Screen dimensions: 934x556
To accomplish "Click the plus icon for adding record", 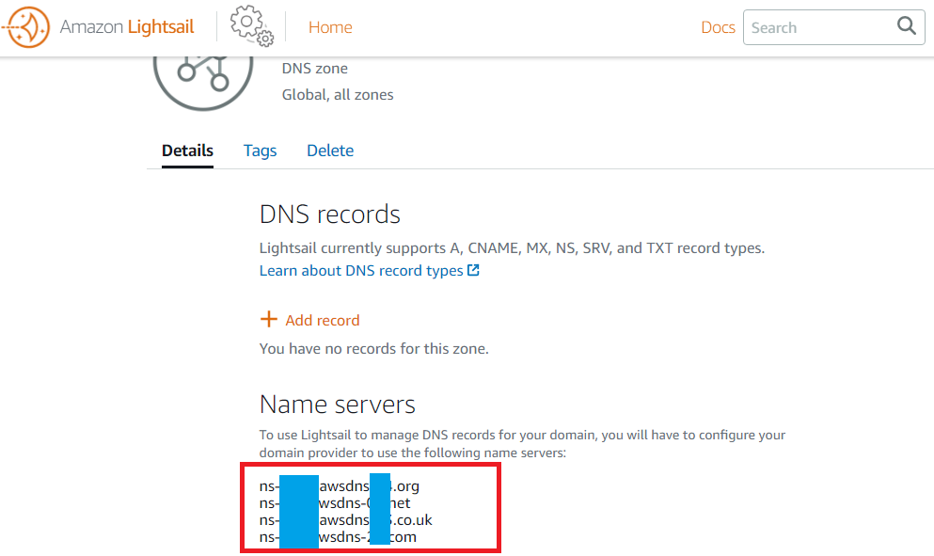I will (x=269, y=320).
